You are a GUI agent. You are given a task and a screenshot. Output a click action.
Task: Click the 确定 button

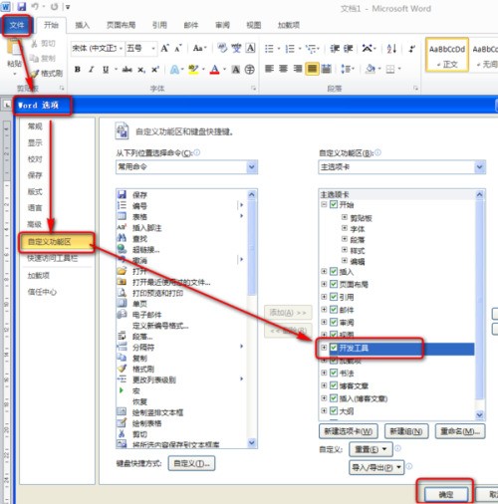tap(446, 495)
